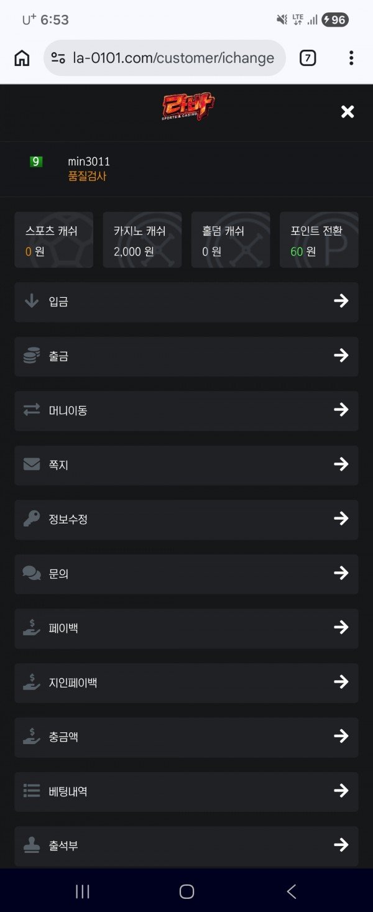
Task: Tap the 문의 chat bubbles icon
Action: pyautogui.click(x=32, y=573)
